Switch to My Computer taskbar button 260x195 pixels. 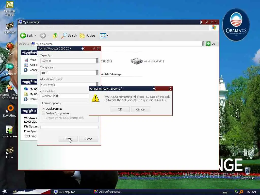[x=71, y=192]
